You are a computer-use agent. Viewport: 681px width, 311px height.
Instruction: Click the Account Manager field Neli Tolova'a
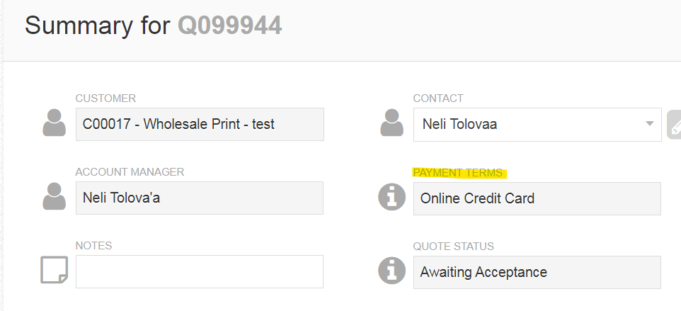click(x=199, y=198)
